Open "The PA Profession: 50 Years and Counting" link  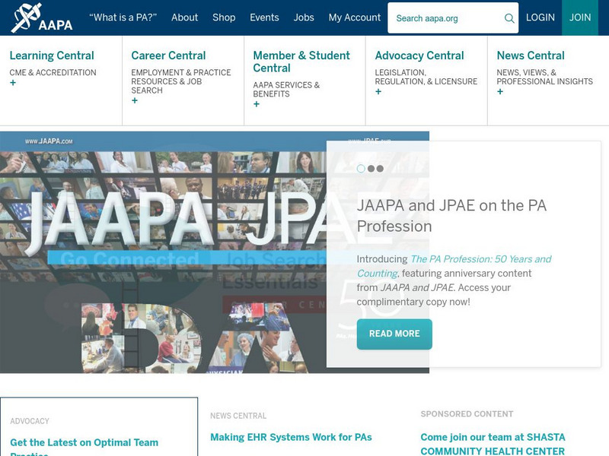coord(454,266)
